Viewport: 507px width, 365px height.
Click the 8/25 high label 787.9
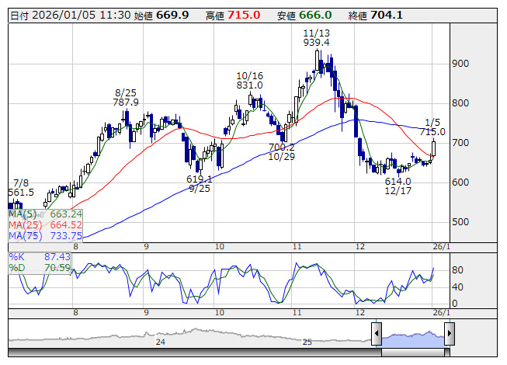pyautogui.click(x=126, y=102)
